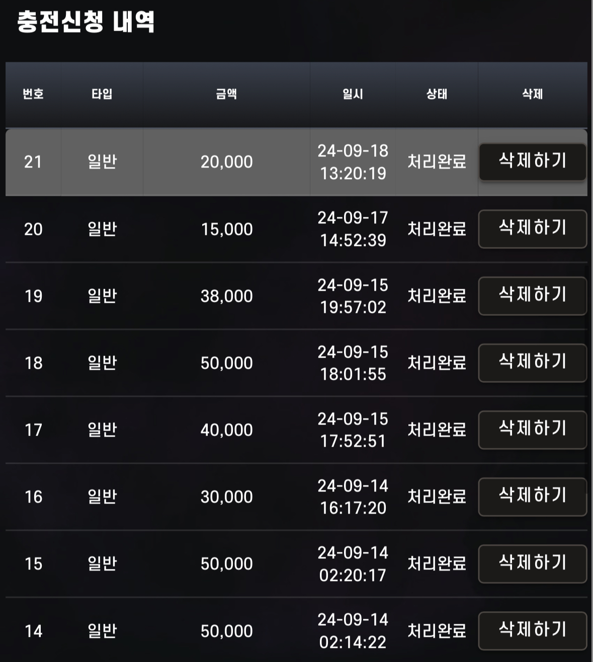This screenshot has height=662, width=593.
Task: Click the 삭제 column header
Action: (x=533, y=94)
